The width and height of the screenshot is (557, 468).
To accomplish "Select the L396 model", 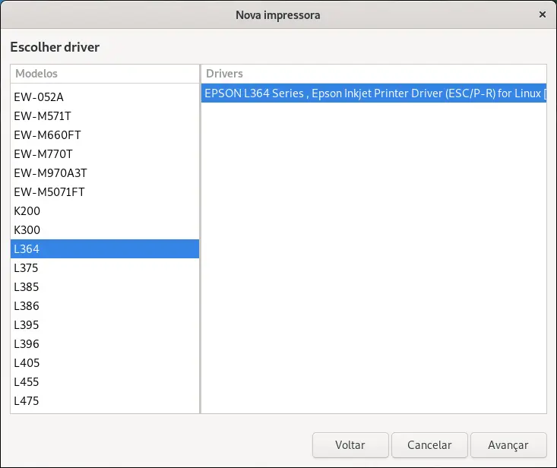I will click(105, 344).
